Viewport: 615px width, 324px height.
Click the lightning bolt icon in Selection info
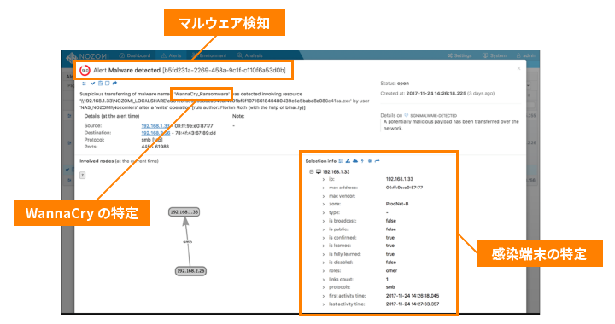tap(362, 161)
